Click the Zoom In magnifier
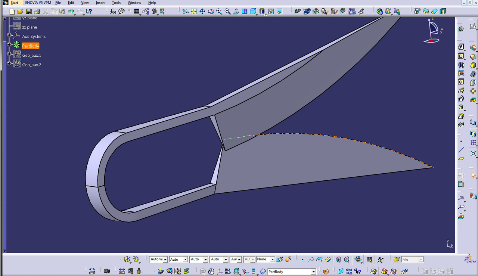Viewport: 478px width, 276px height. [x=219, y=12]
